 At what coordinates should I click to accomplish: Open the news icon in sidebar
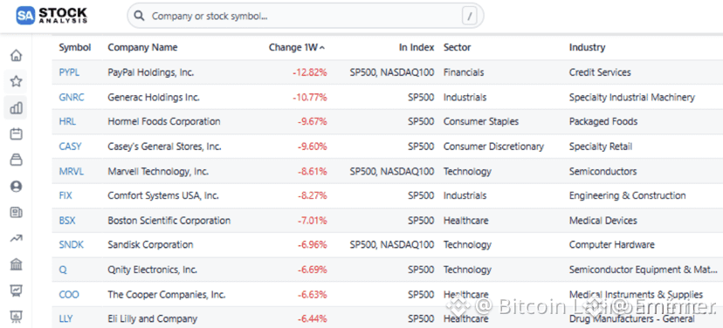point(16,212)
